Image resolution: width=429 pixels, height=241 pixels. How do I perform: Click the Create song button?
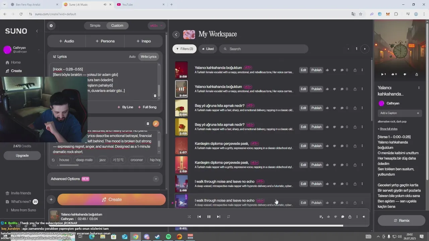(112, 199)
